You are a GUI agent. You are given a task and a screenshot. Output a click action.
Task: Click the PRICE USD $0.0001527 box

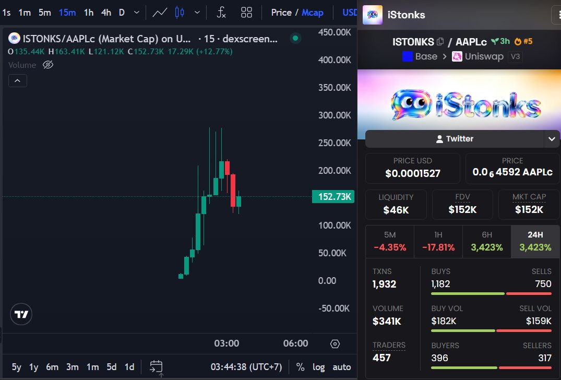click(x=412, y=168)
